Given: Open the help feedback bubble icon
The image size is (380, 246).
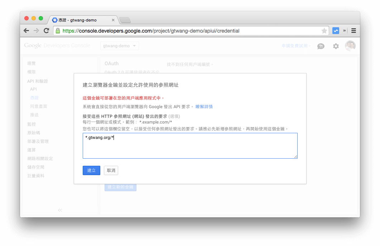Looking at the screenshot, I should [321, 46].
